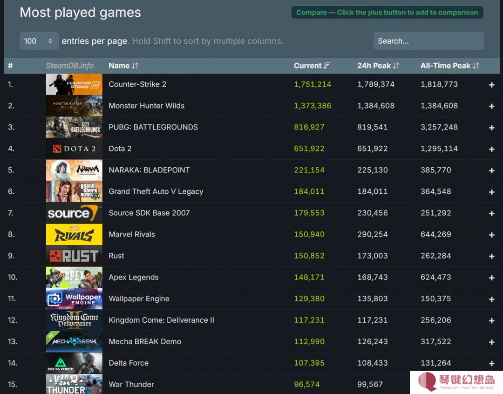Add Monster Hunter Wilds to comparison plus

(491, 106)
